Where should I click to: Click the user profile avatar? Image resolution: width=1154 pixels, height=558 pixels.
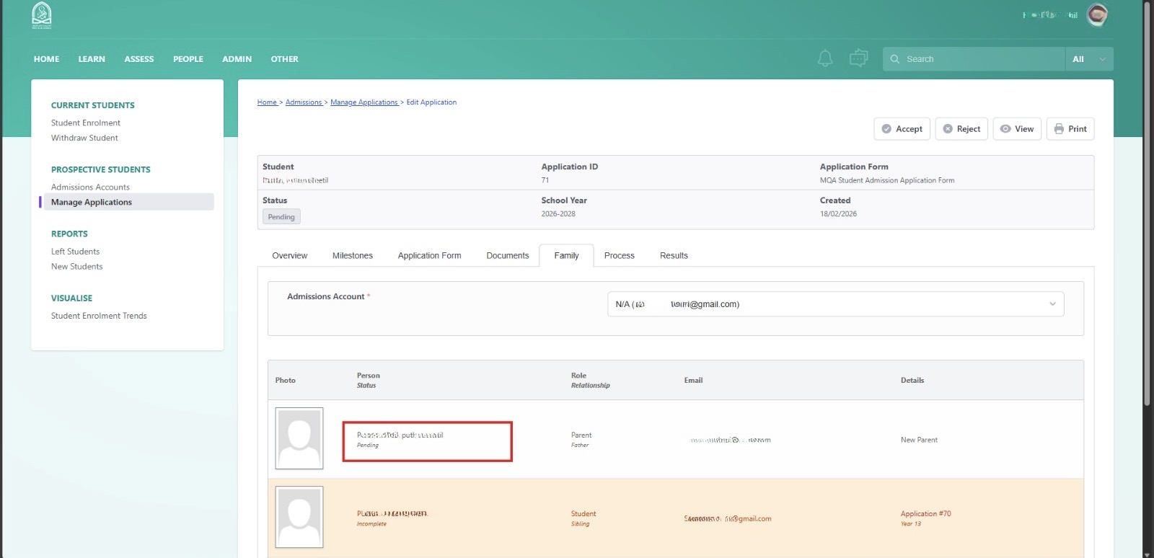pos(1097,15)
